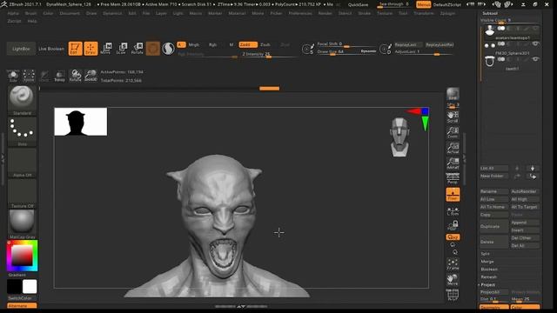This screenshot has height=313, width=557.
Task: Click the Rename subtool button
Action: tap(494, 191)
